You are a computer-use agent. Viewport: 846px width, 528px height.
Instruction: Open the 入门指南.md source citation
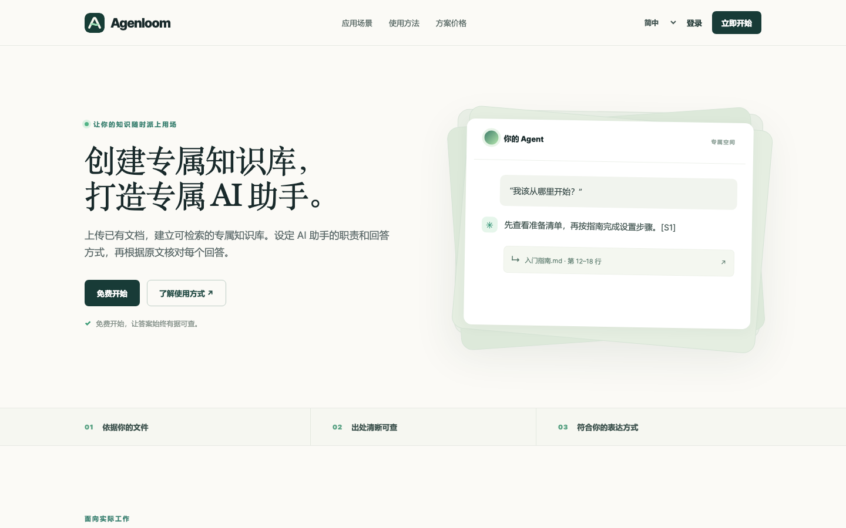coord(619,261)
